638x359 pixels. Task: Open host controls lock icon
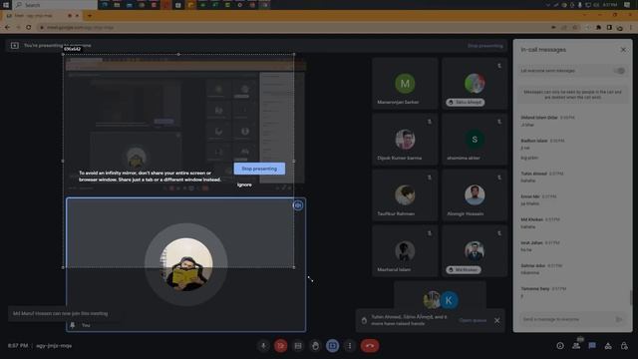[x=624, y=346]
